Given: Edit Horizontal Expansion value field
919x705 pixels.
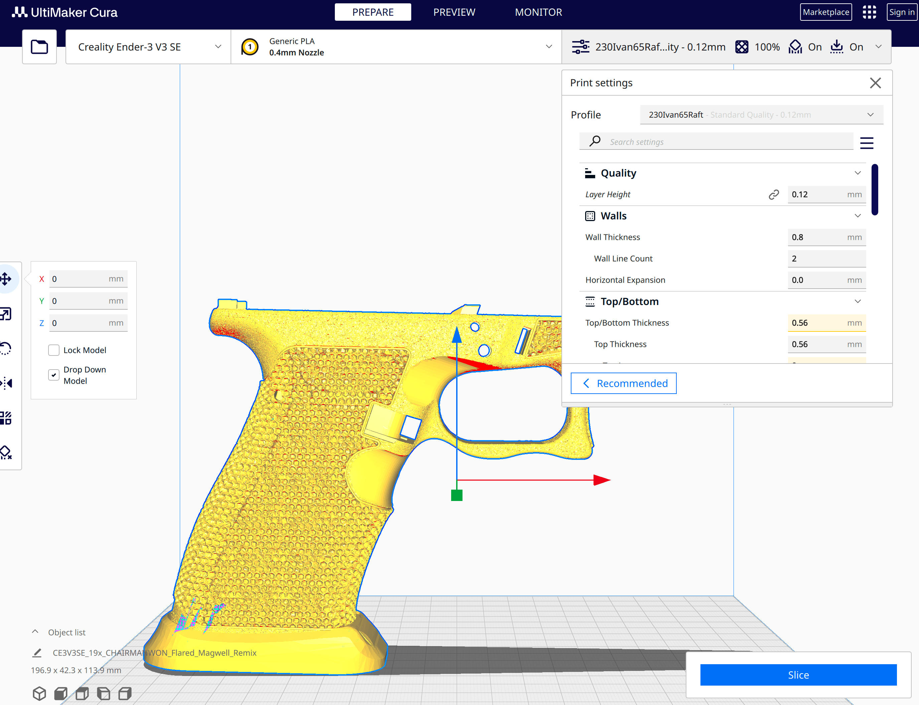Looking at the screenshot, I should pos(826,280).
